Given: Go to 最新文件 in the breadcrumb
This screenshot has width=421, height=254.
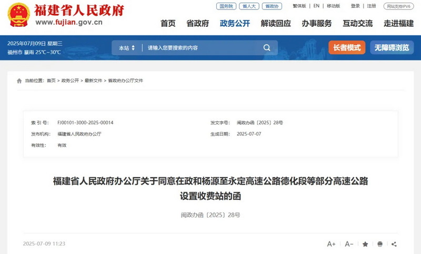Looking at the screenshot, I should pyautogui.click(x=94, y=81).
